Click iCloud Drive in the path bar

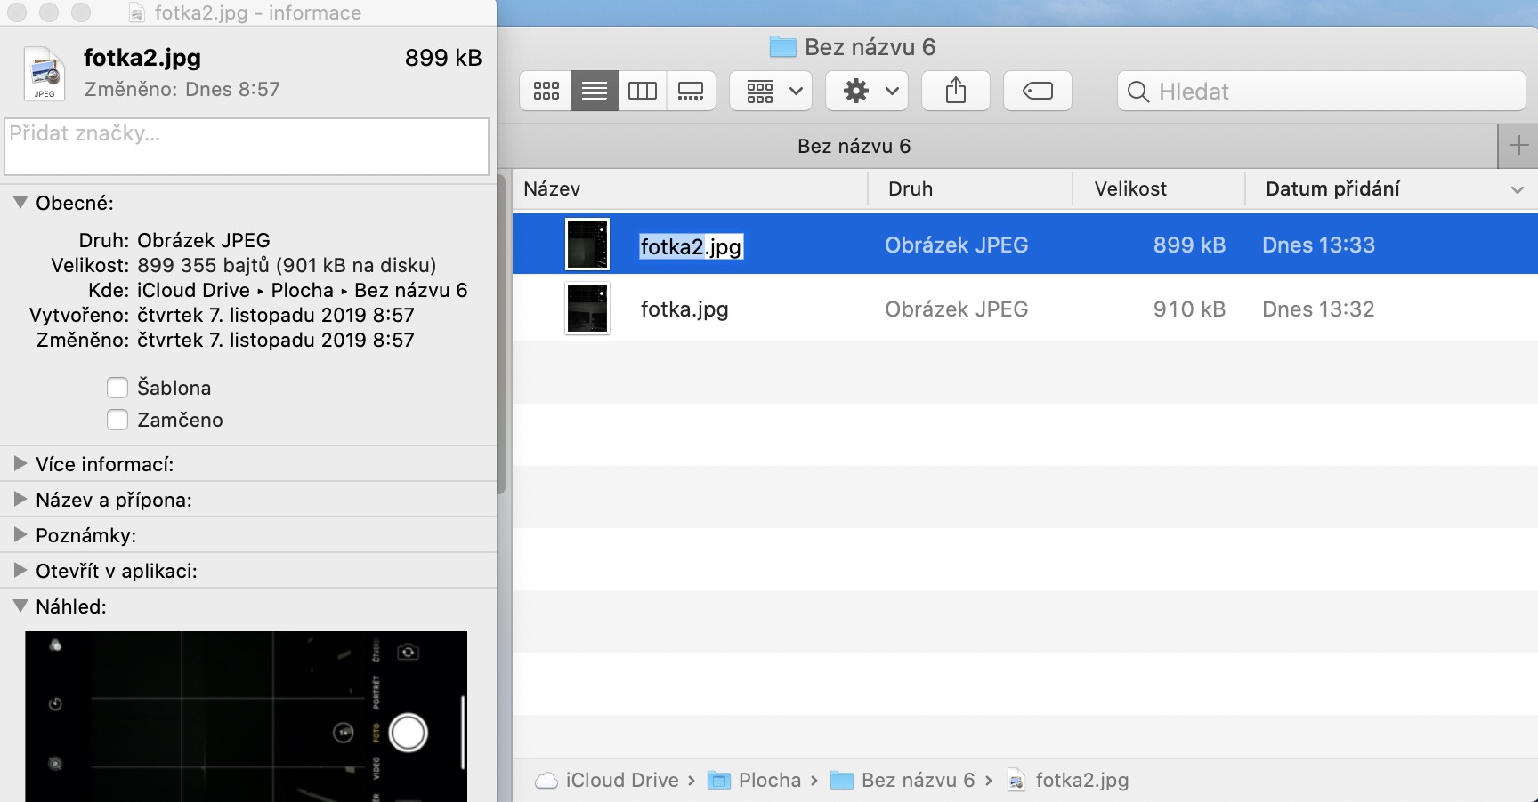[608, 780]
